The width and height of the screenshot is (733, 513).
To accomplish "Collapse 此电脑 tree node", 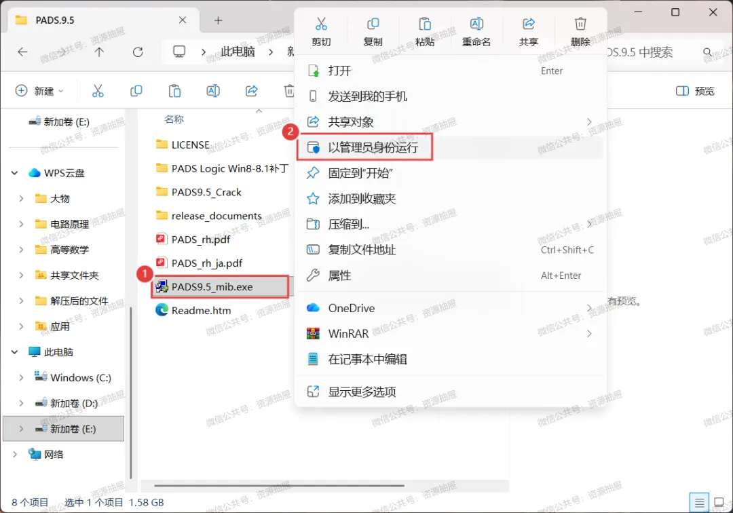I will coord(14,351).
